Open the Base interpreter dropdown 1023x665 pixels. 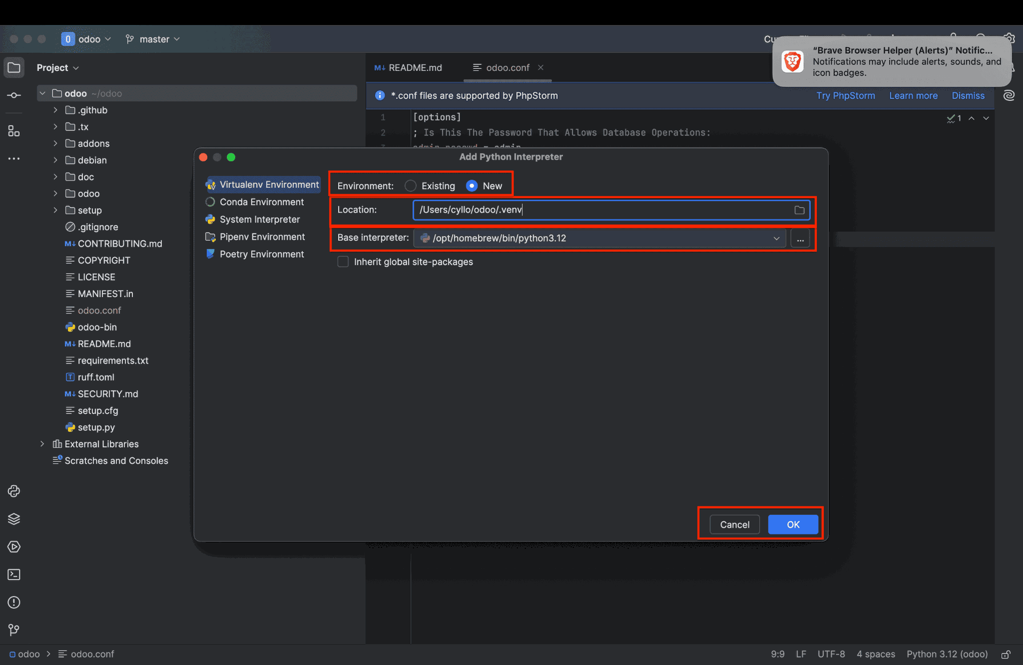[776, 238]
